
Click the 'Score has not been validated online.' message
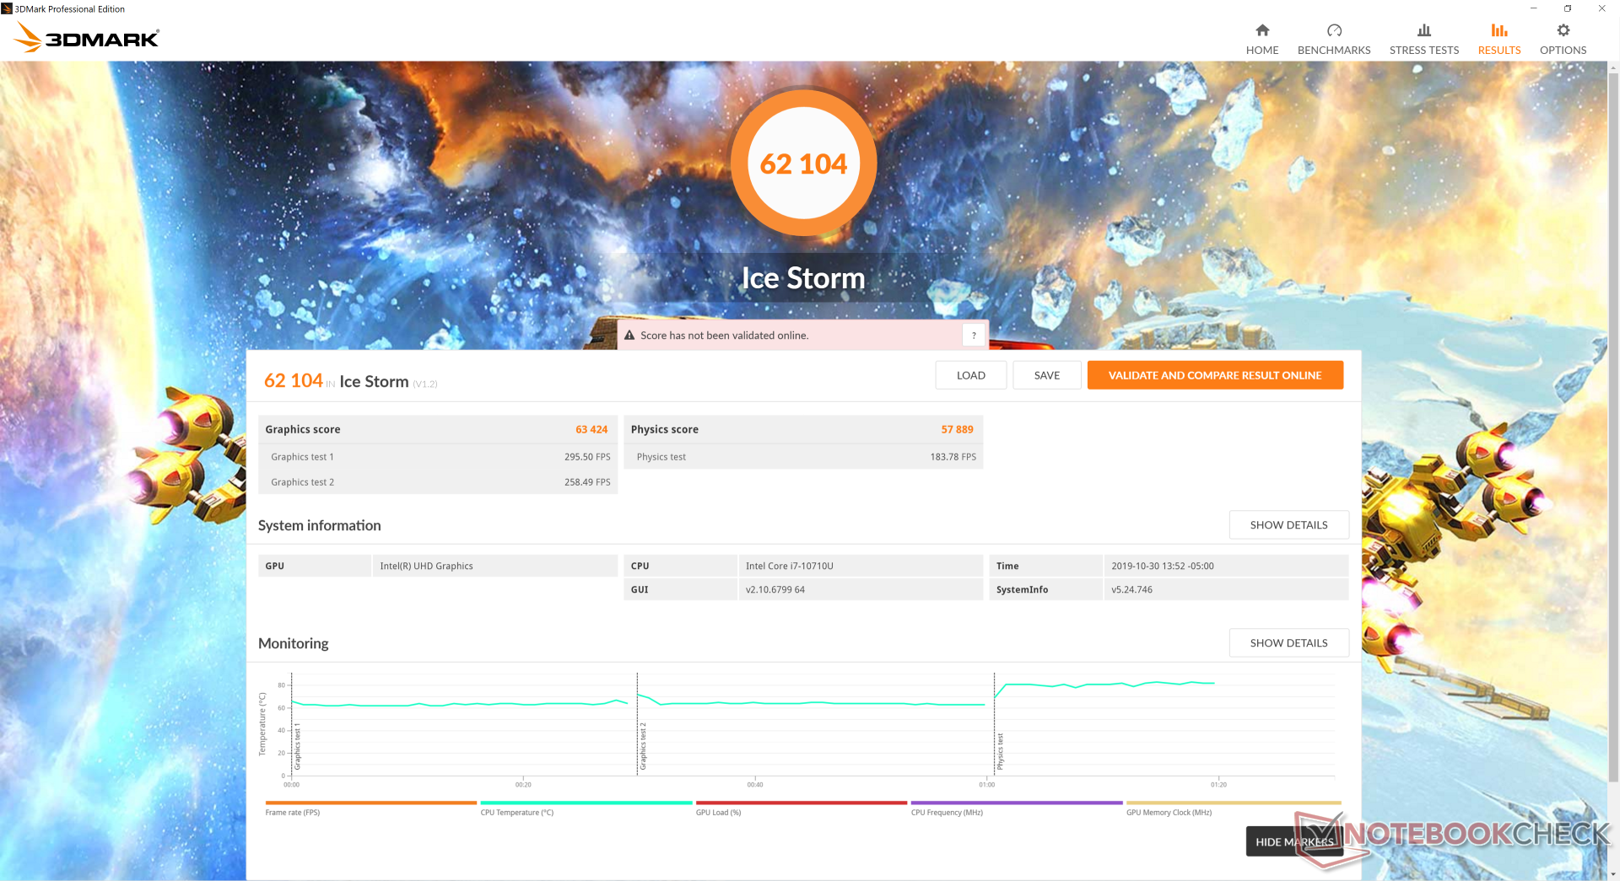tap(724, 336)
